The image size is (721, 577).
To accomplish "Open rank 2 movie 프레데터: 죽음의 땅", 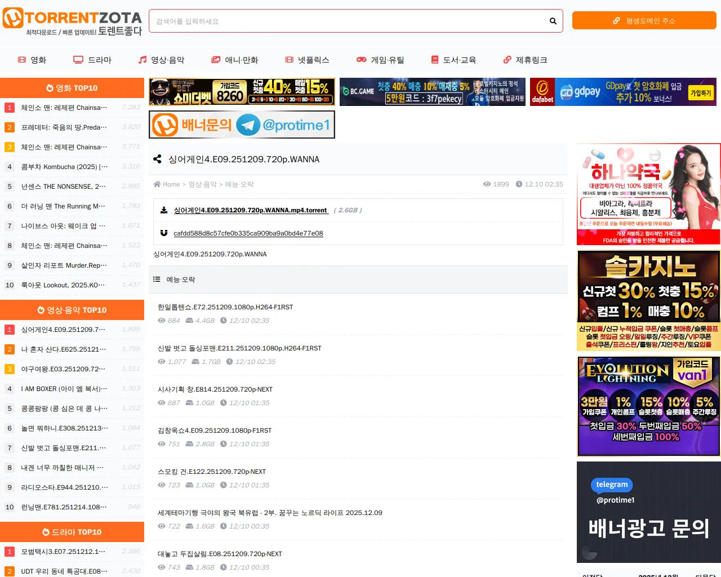I will point(64,127).
